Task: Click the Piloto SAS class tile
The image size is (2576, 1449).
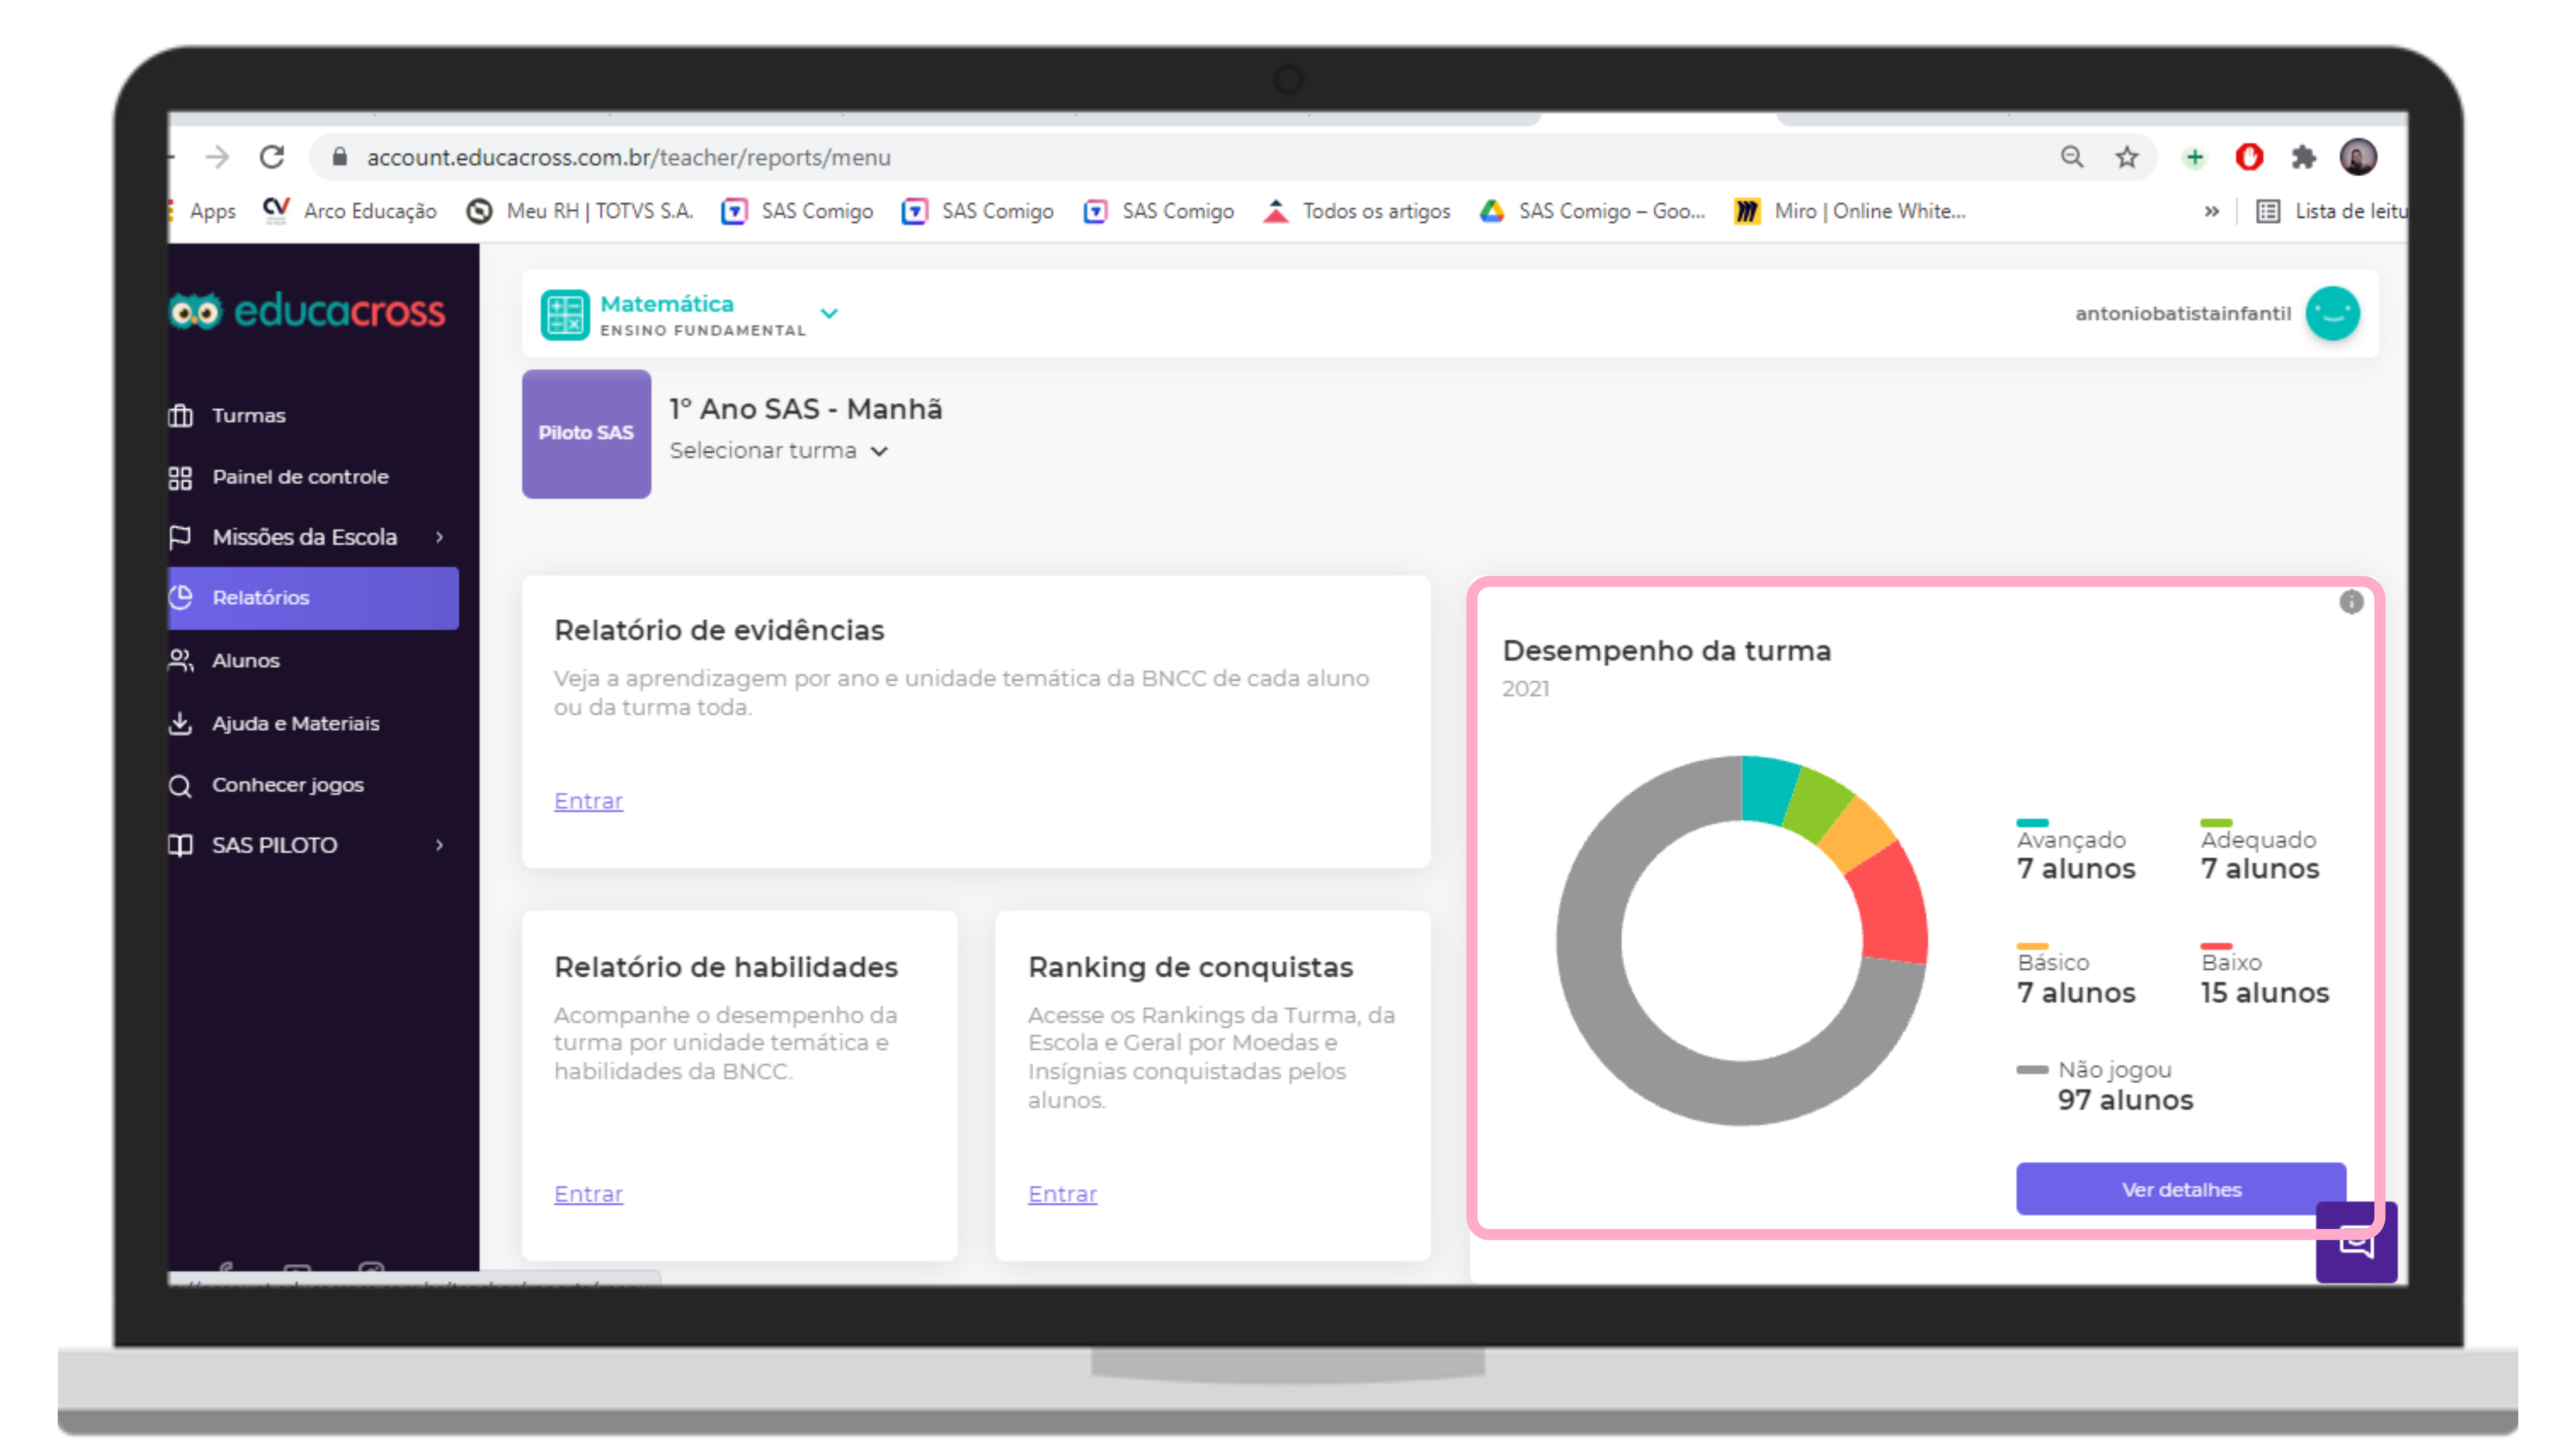Action: tap(586, 434)
